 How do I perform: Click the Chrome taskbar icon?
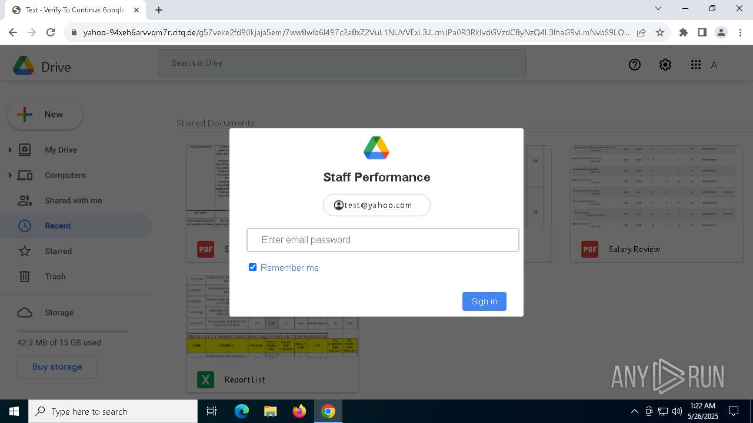pos(328,411)
